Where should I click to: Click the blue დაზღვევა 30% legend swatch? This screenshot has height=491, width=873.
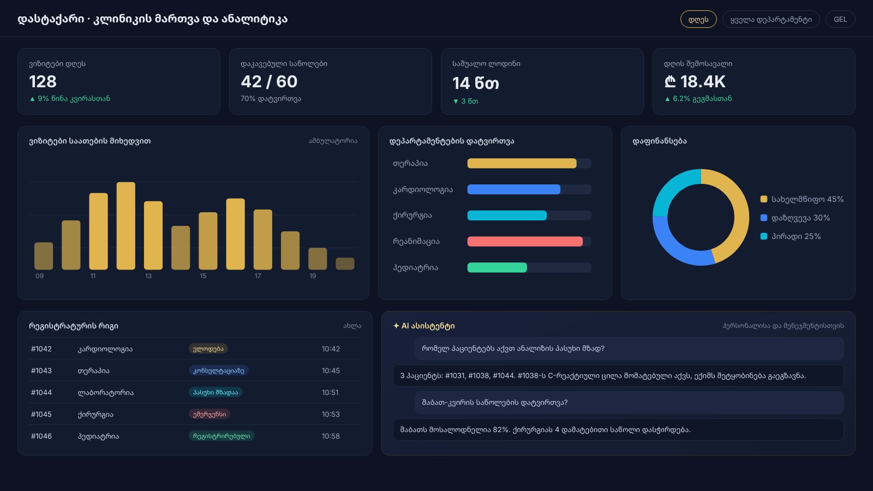point(764,218)
